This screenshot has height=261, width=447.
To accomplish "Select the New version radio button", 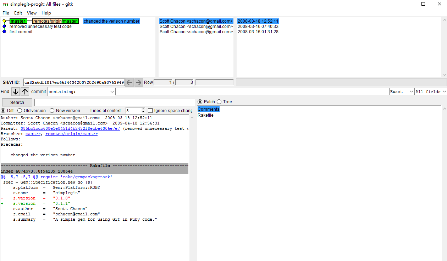I will point(52,111).
